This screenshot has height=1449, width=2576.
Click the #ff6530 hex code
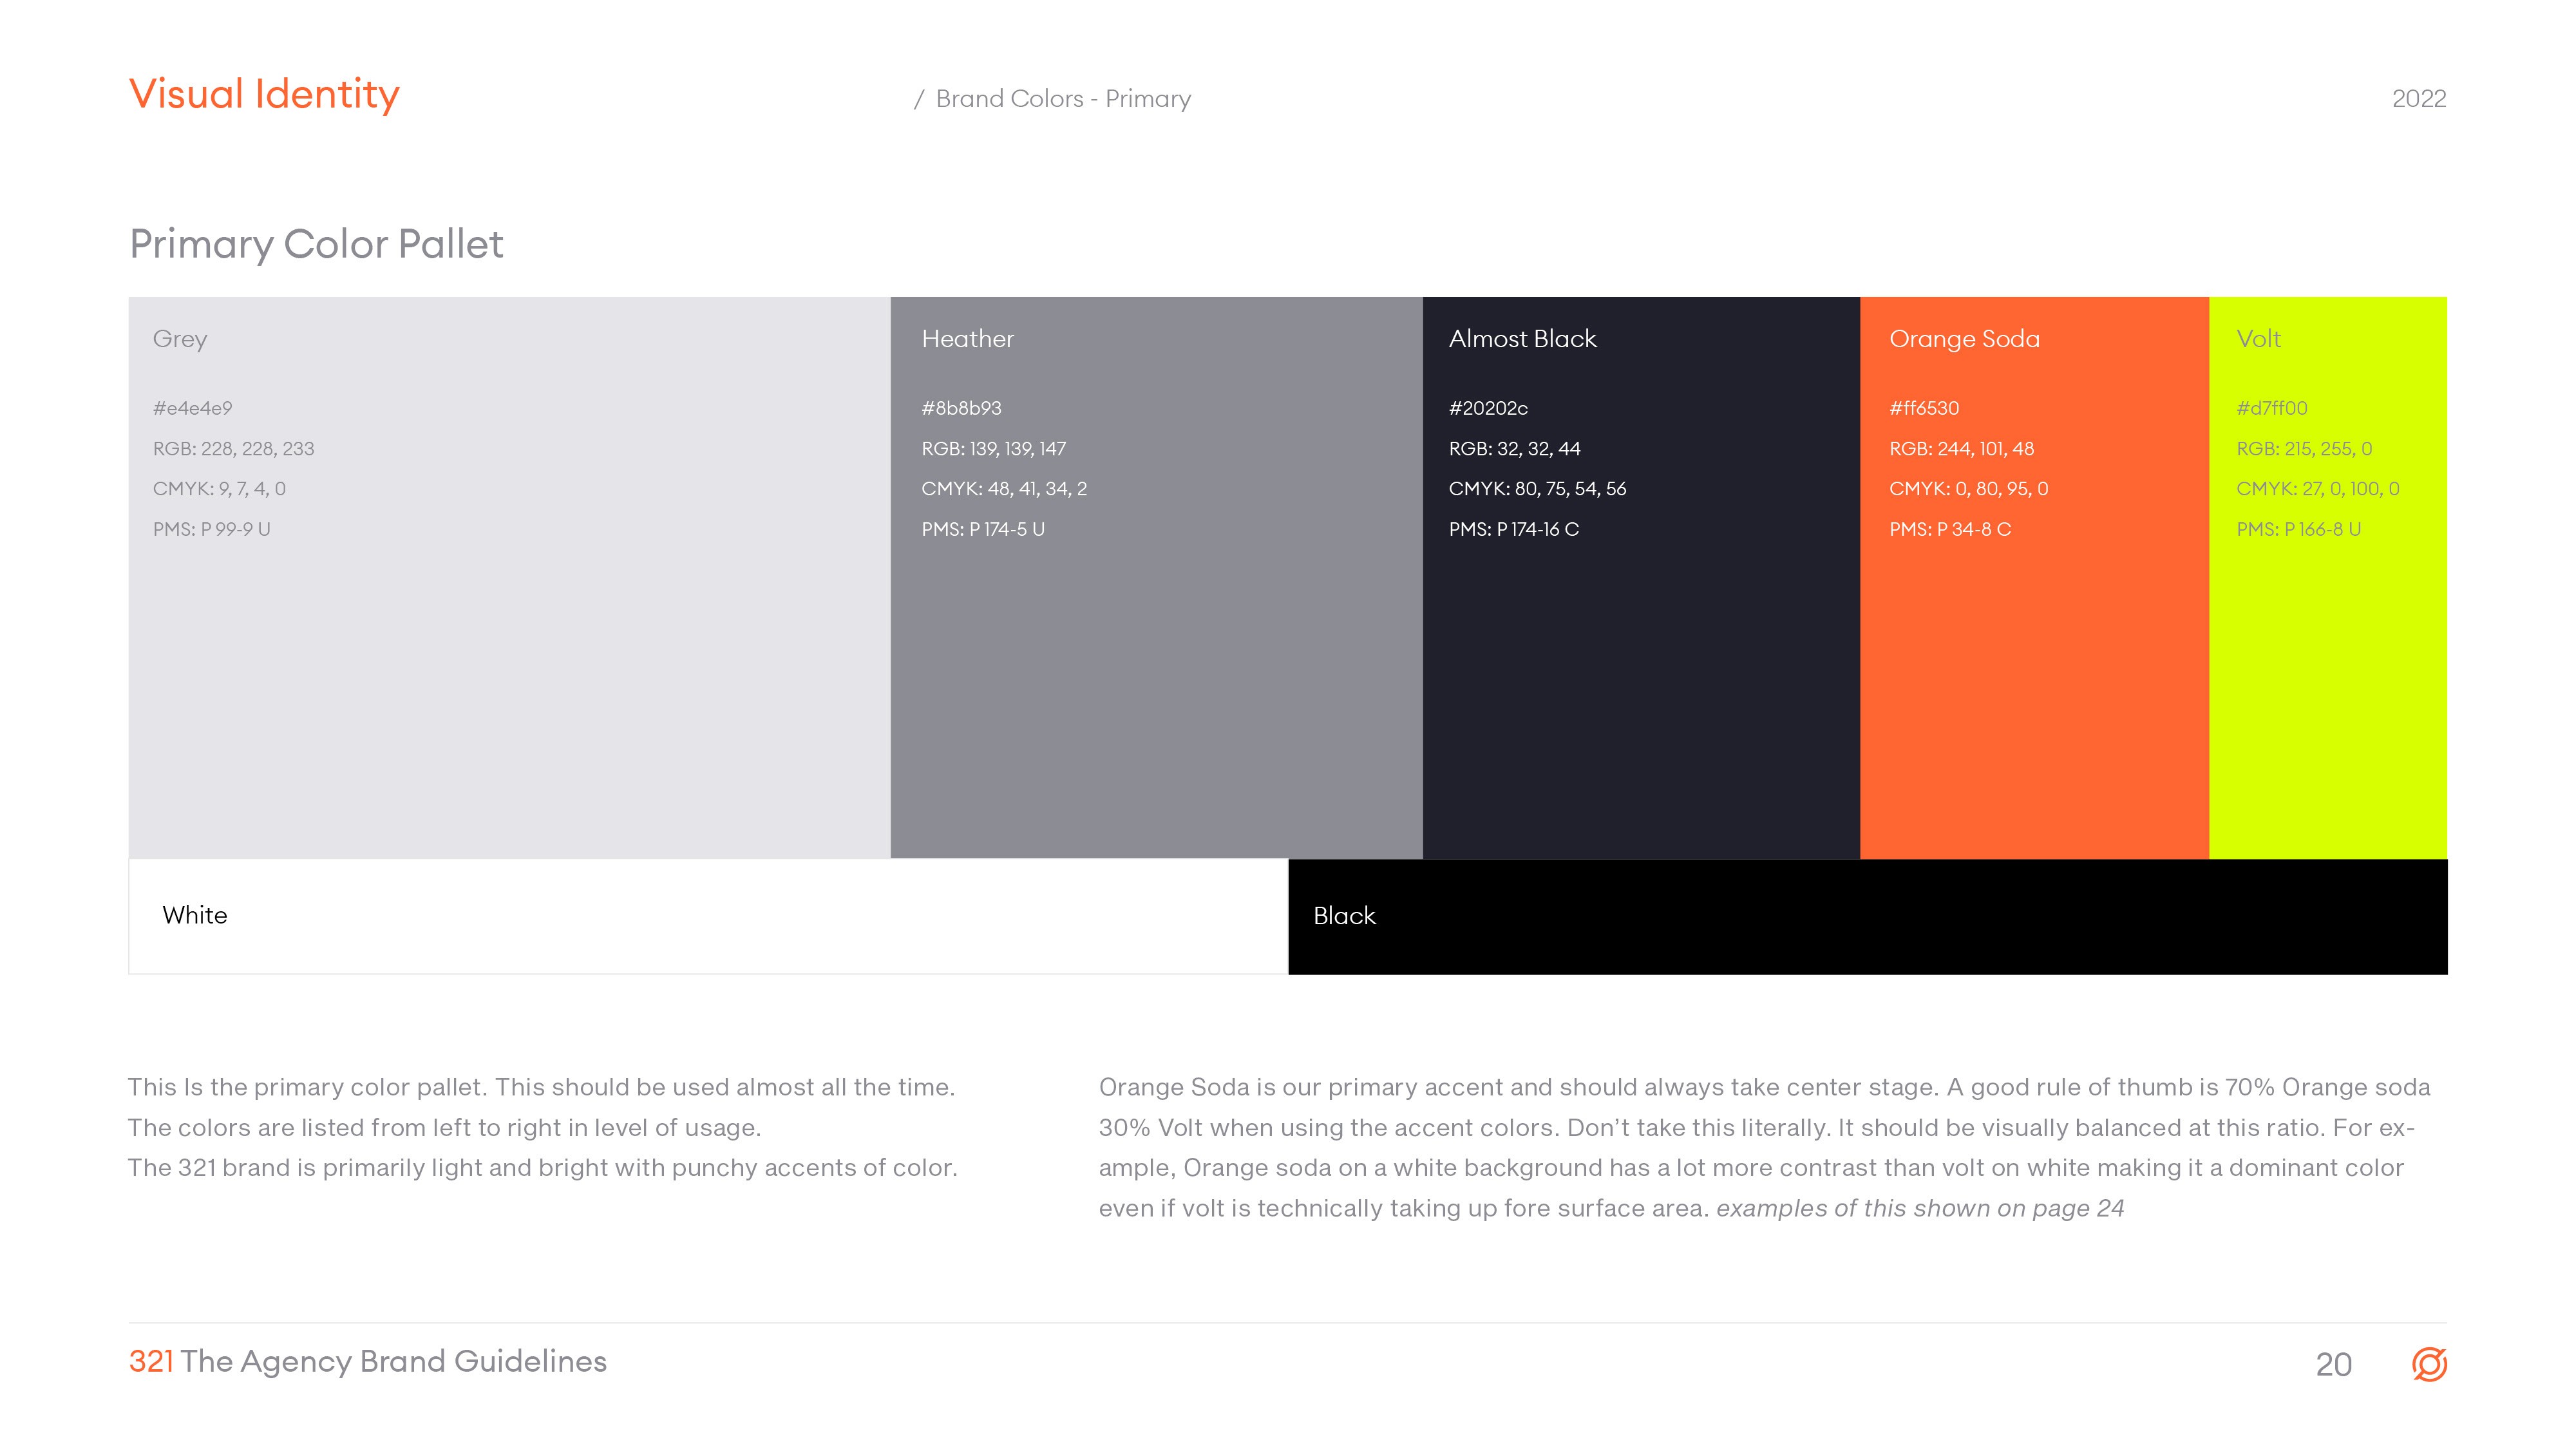1923,408
